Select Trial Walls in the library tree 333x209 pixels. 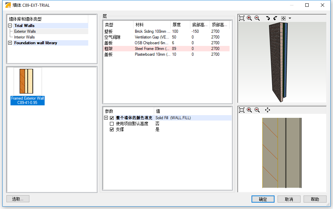coord(24,25)
